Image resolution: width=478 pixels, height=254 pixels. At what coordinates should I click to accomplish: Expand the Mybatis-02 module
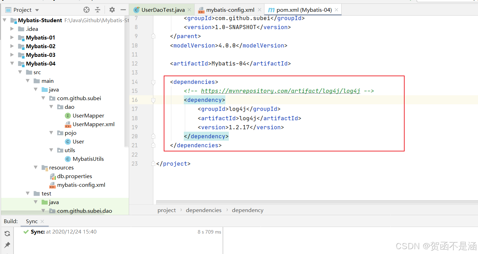[x=12, y=46]
